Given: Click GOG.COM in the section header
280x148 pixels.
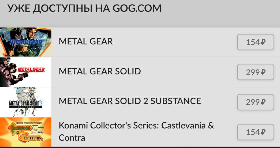Looking at the screenshot, I should coord(137,9).
